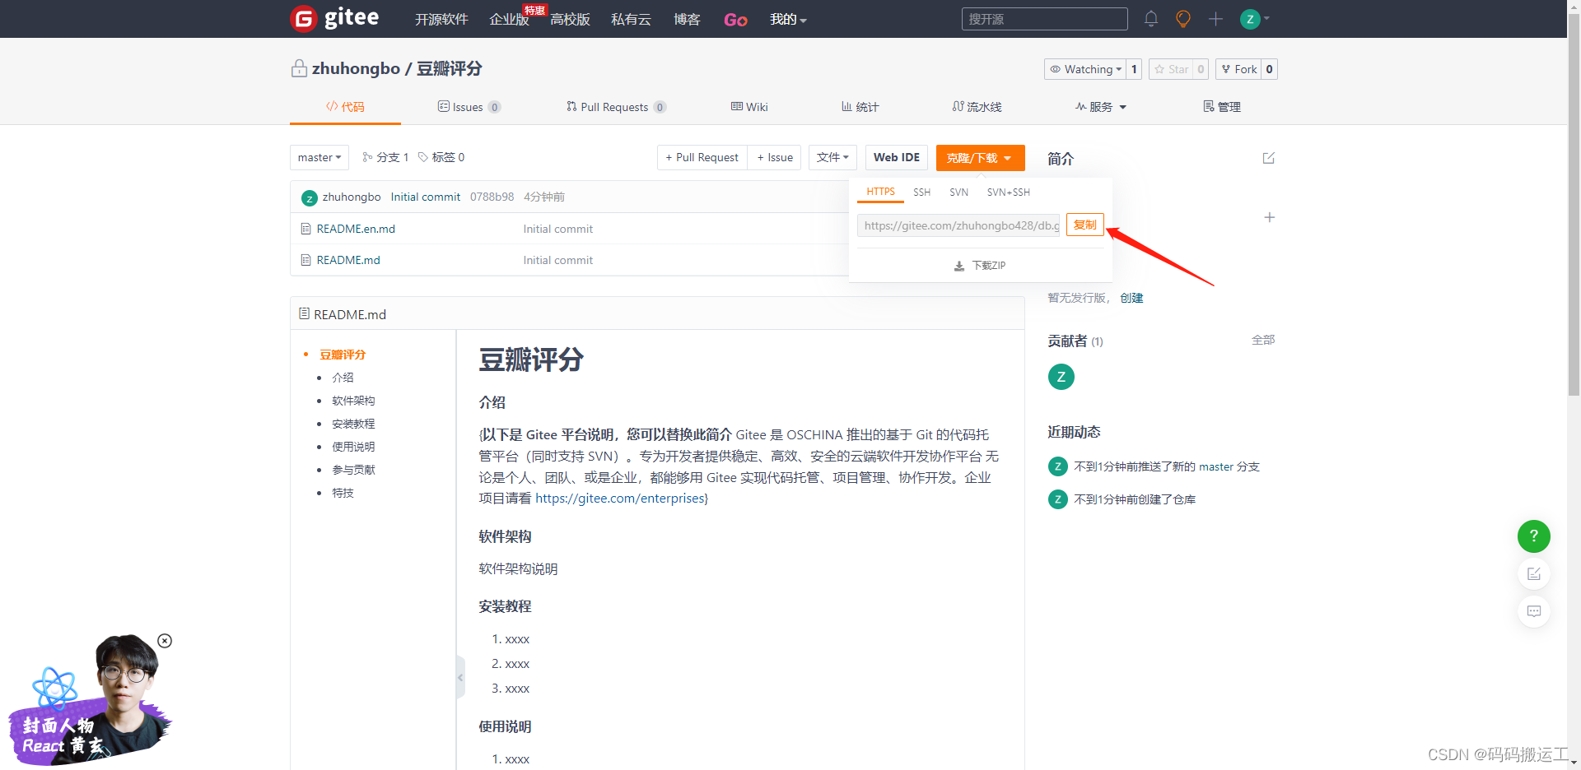
Task: Click the plus icon in top navbar
Action: tap(1215, 19)
